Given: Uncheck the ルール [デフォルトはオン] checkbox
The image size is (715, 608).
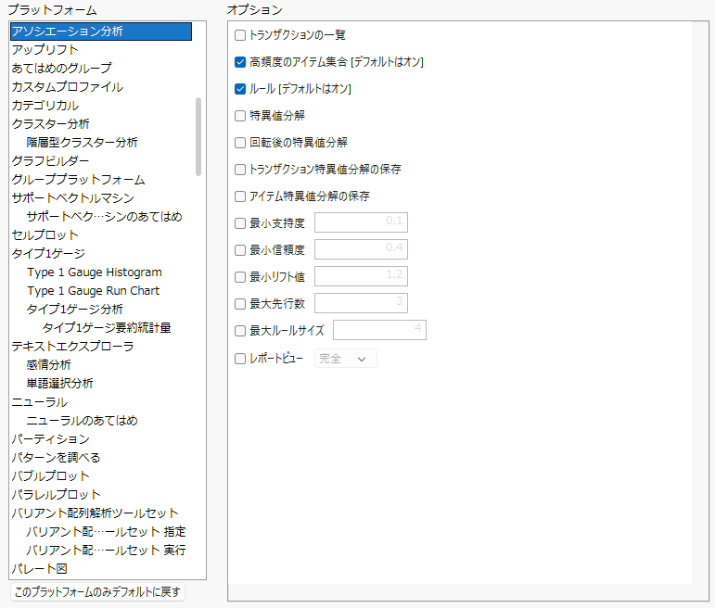Looking at the screenshot, I should tap(240, 89).
